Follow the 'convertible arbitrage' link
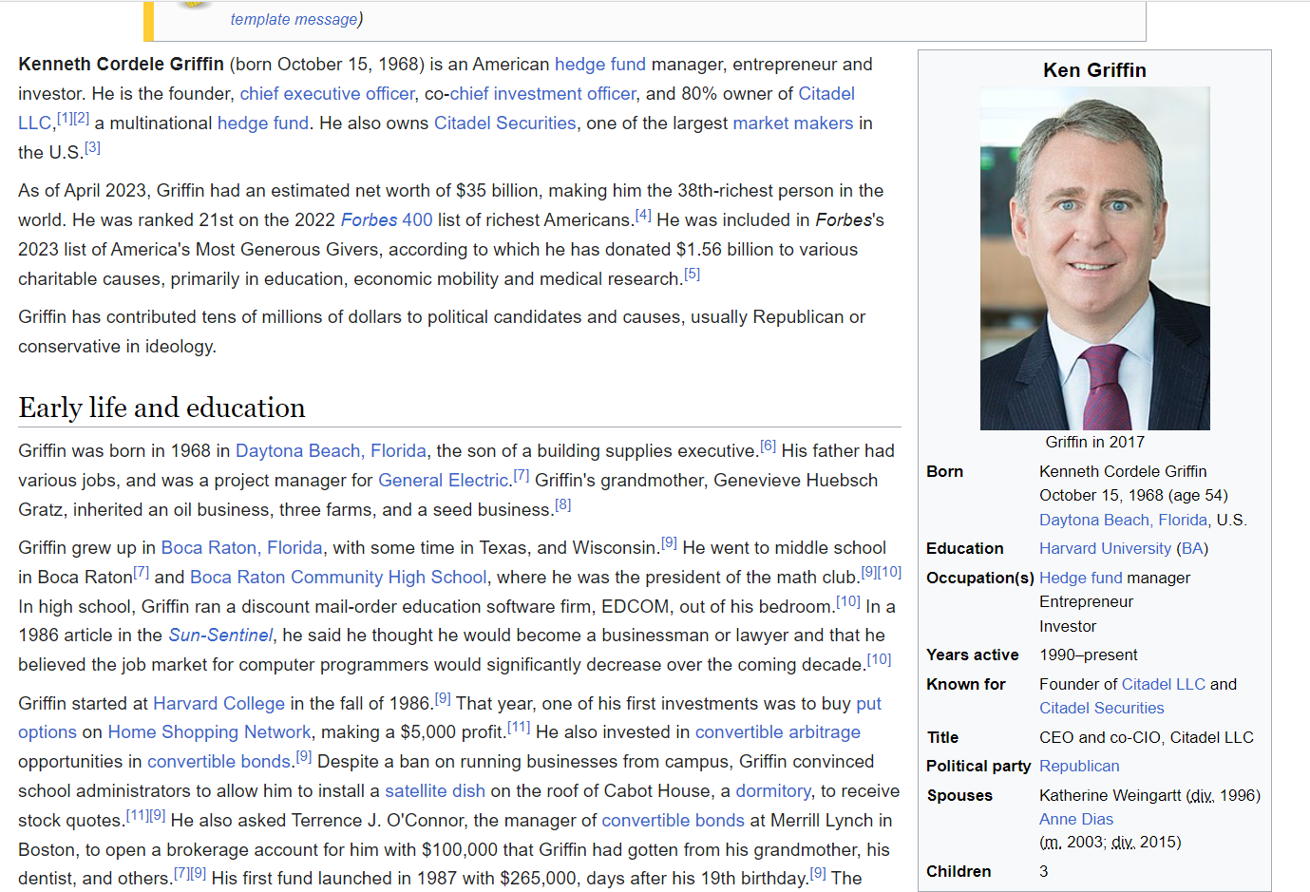The width and height of the screenshot is (1310, 892). point(777,732)
